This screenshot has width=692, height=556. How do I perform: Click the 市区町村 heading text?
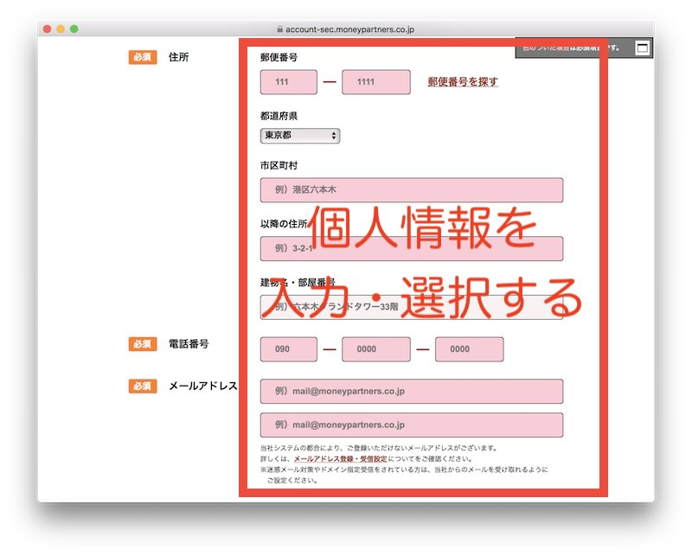pyautogui.click(x=279, y=165)
